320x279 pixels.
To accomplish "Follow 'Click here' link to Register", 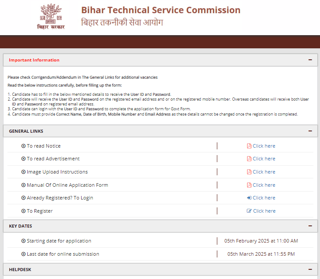I will pyautogui.click(x=264, y=211).
